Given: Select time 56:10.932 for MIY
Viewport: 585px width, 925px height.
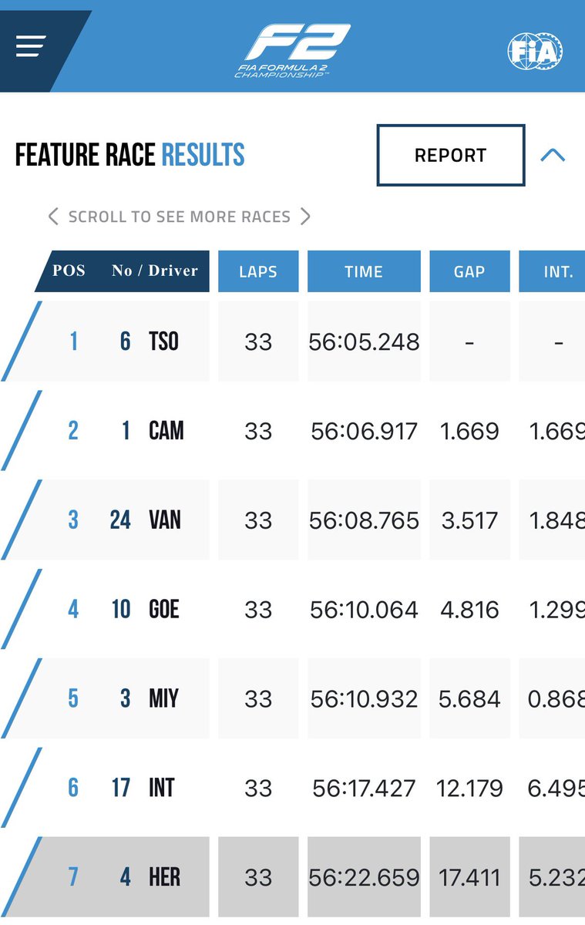Looking at the screenshot, I should (364, 699).
